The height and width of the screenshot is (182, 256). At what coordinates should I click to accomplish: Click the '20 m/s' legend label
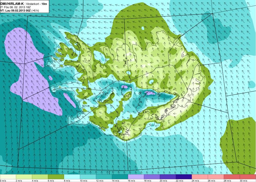(164, 181)
